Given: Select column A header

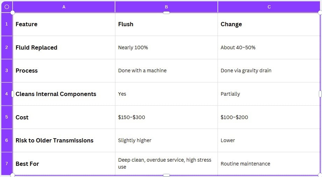Looking at the screenshot, I should [x=64, y=7].
